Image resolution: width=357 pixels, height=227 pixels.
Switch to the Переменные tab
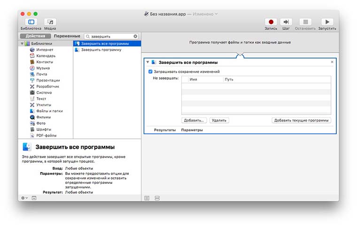pos(67,36)
